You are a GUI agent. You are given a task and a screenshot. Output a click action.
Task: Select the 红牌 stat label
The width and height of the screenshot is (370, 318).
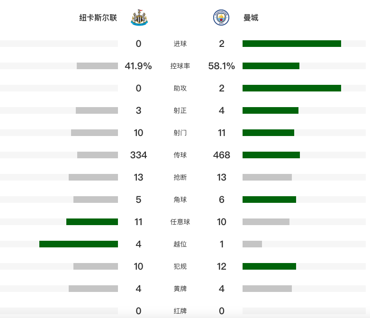180,311
